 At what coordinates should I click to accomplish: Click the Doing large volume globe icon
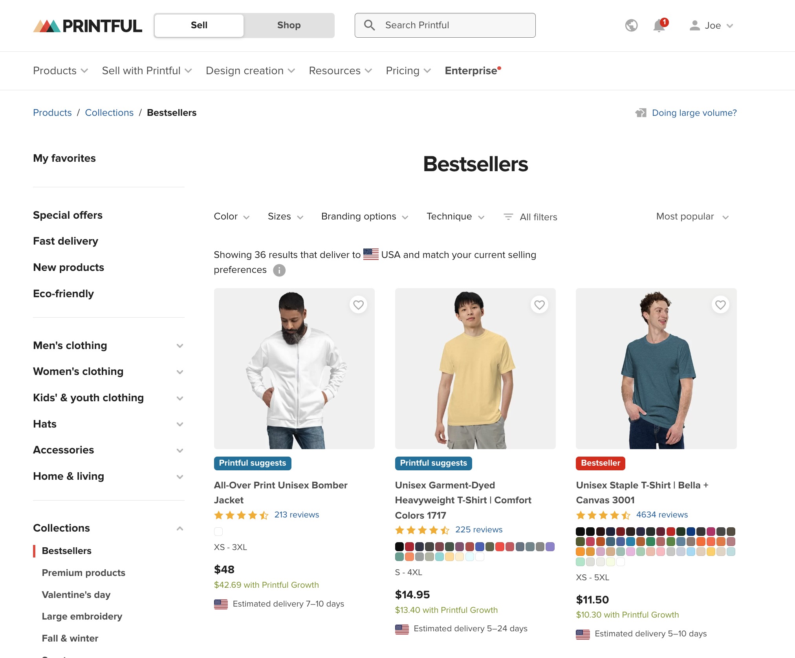641,113
